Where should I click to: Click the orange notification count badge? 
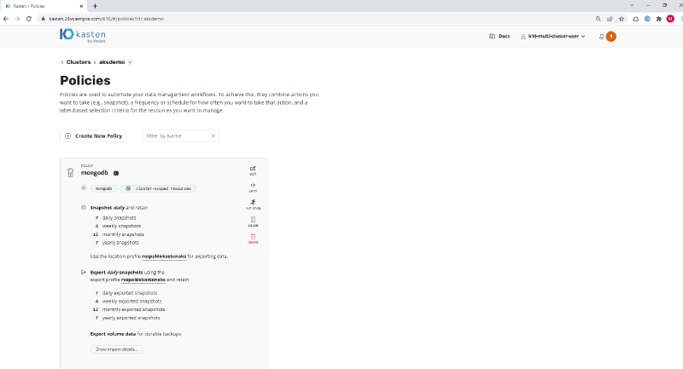coord(610,37)
